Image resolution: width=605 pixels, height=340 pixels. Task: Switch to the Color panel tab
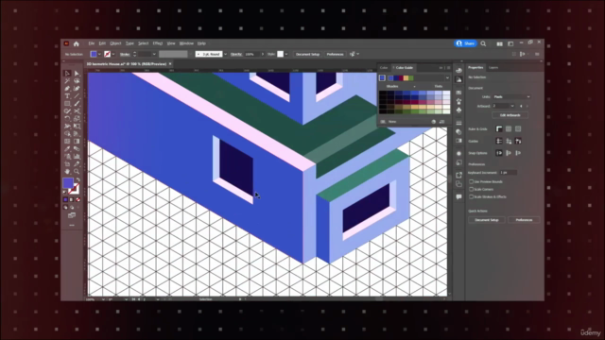[x=384, y=67]
